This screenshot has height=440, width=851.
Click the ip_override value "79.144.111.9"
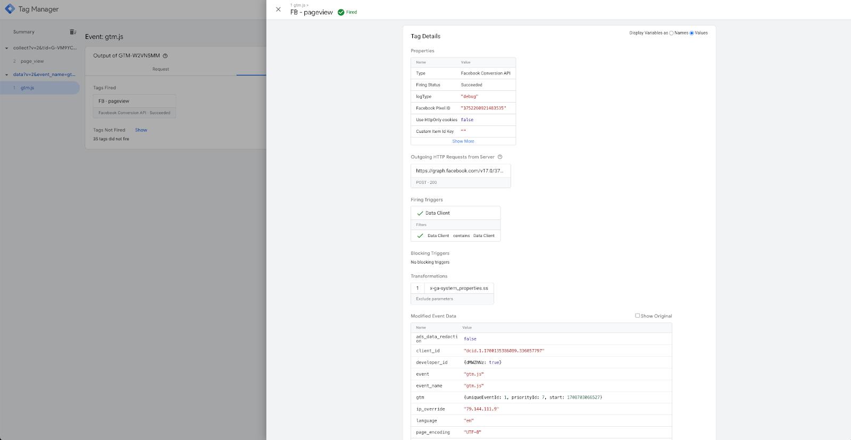481,409
